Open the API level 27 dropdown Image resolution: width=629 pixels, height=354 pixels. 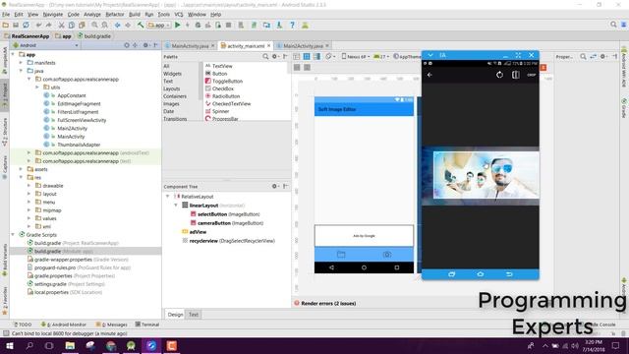tap(381, 57)
